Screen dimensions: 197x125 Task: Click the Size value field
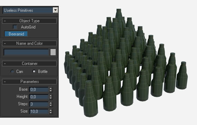39,111
